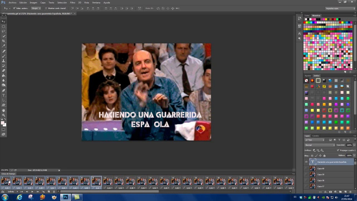Image resolution: width=357 pixels, height=201 pixels.
Task: Play the timeline animation
Action: 32,192
